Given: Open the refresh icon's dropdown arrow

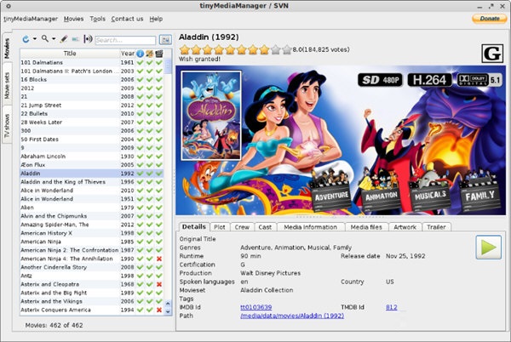Looking at the screenshot, I should (x=35, y=39).
